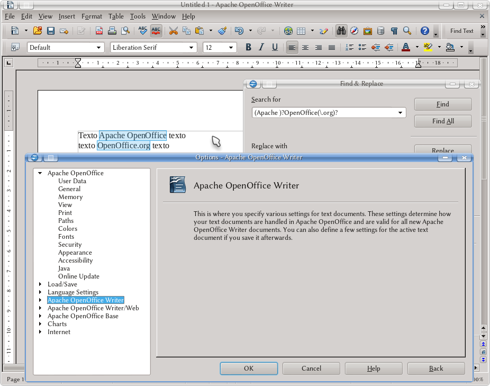Image resolution: width=490 pixels, height=386 pixels.
Task: Set Align Left paragraph
Action: 292,47
